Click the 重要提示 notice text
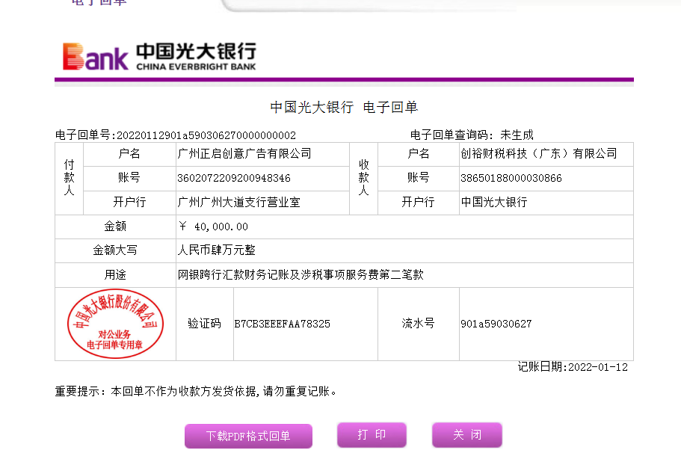The width and height of the screenshot is (681, 468). [196, 392]
